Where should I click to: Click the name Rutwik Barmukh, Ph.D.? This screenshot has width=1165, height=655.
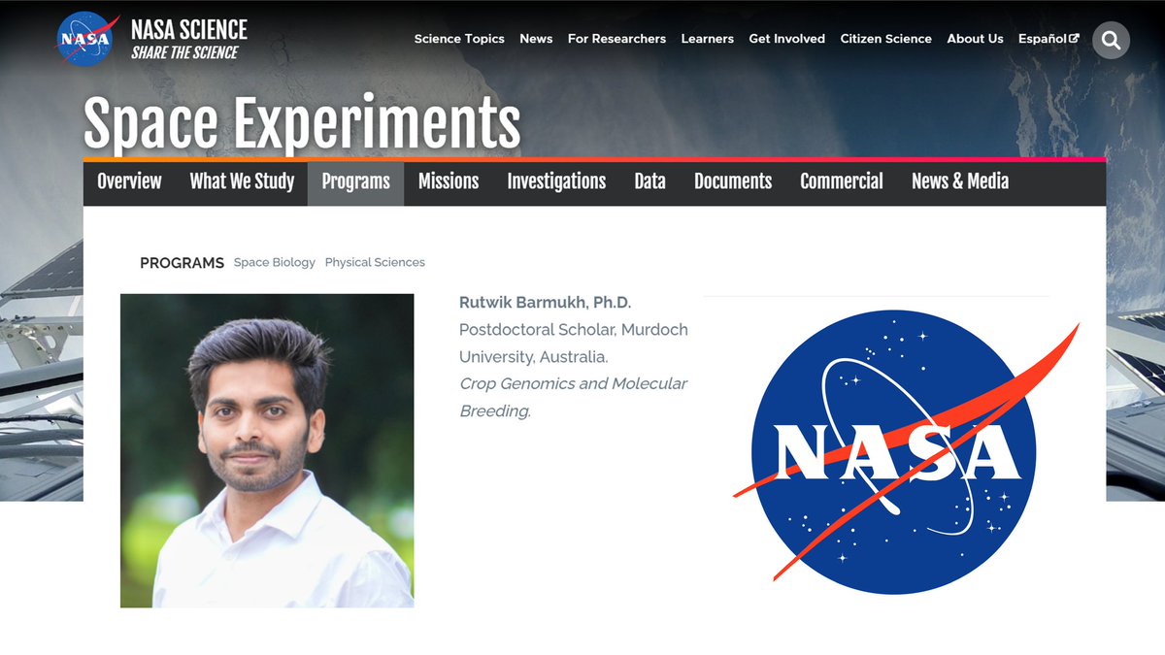point(545,303)
